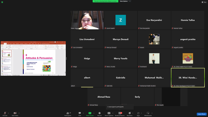The width and height of the screenshot is (208, 117).
Task: Expand the arrow next to Whiteboards
Action: coord(152,113)
